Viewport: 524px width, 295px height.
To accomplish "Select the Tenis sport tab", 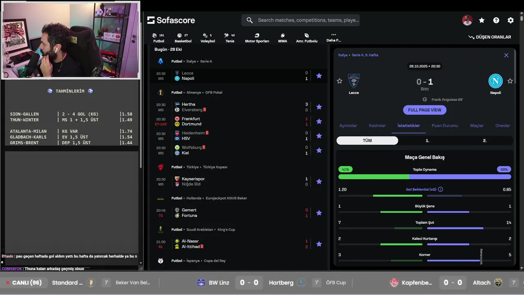I will (230, 38).
